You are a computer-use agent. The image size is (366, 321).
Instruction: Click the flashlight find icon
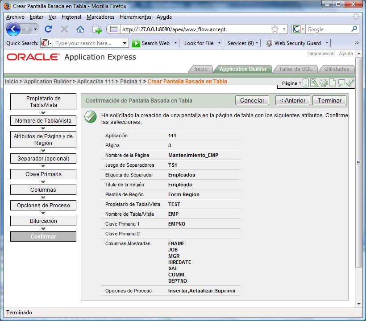click(x=350, y=83)
